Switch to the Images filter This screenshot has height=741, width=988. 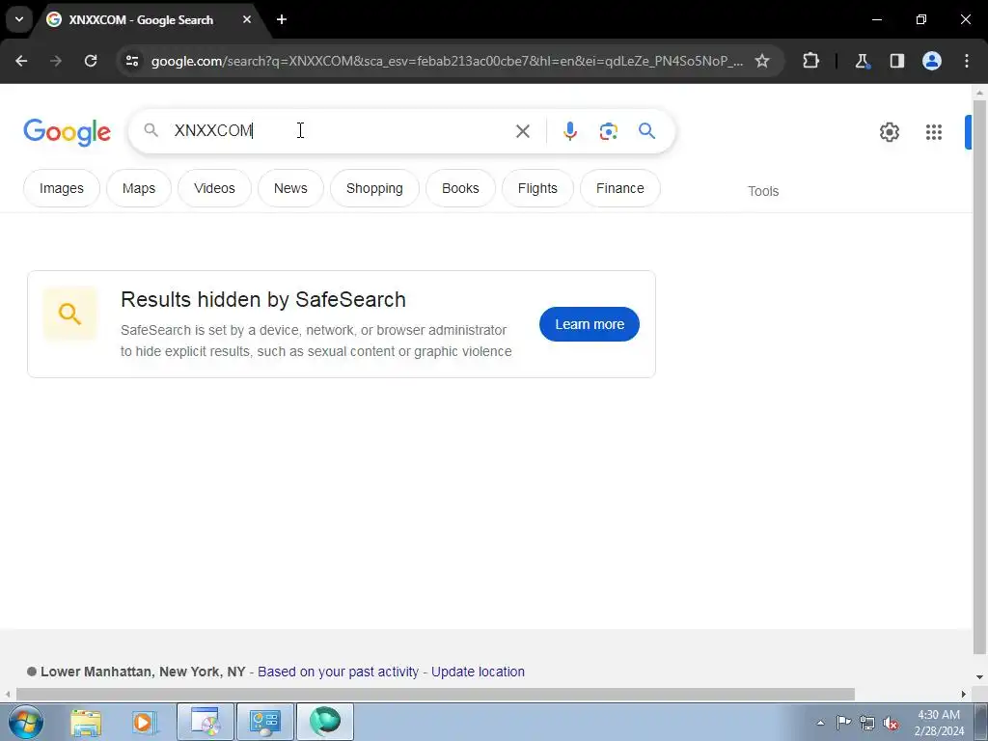point(61,188)
